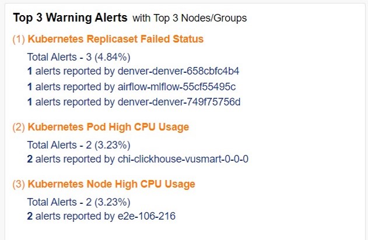This screenshot has height=240, width=368.
Task: Click bold count beside denver-denver-658cbfc4b4
Action: [30, 71]
